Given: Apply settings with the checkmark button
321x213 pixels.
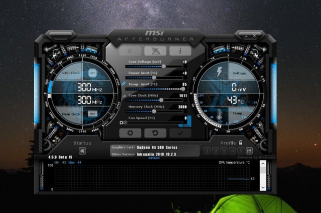Looking at the screenshot, I should click(181, 133).
